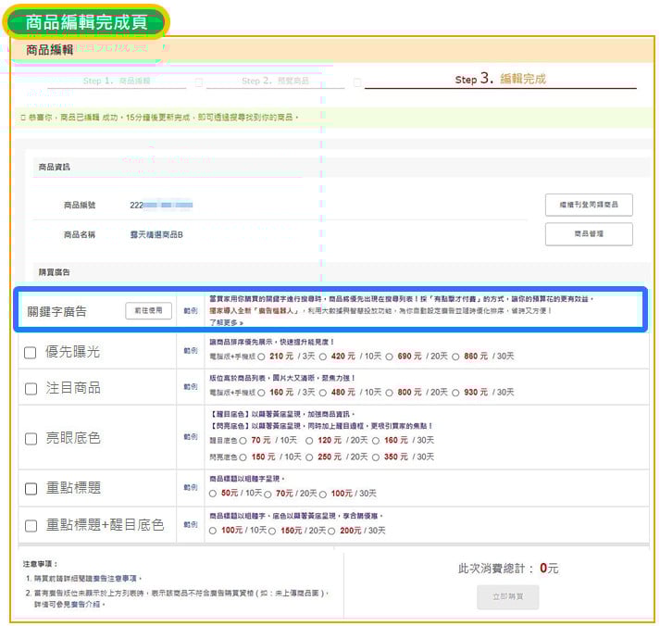
Task: Tick the 重點標題 checkbox
Action: tap(31, 488)
